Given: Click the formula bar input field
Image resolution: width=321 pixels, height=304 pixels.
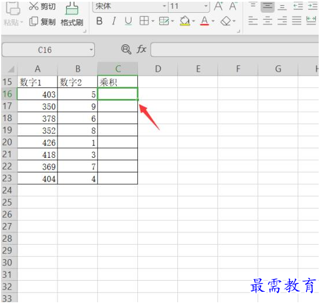Looking at the screenshot, I should pos(234,50).
